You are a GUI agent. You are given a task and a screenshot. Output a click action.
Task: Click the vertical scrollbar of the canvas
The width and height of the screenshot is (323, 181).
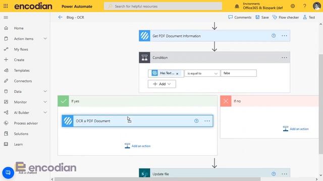click(x=321, y=104)
